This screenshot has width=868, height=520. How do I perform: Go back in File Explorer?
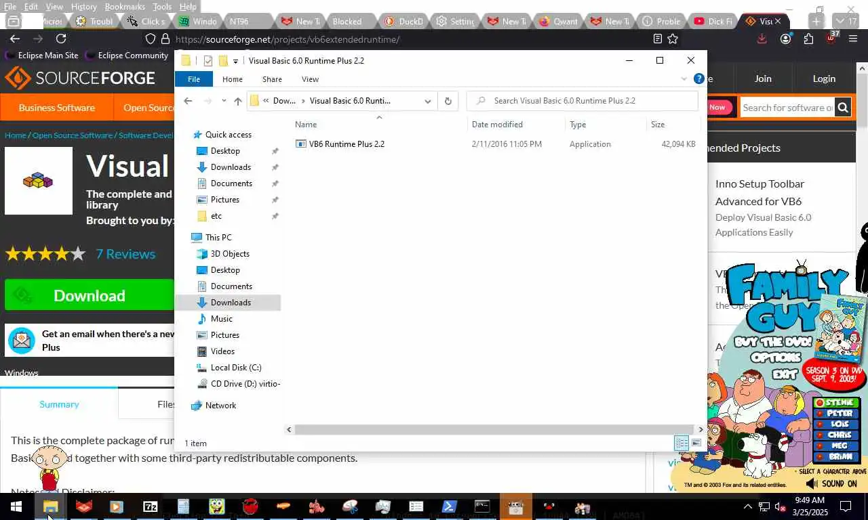tap(188, 101)
